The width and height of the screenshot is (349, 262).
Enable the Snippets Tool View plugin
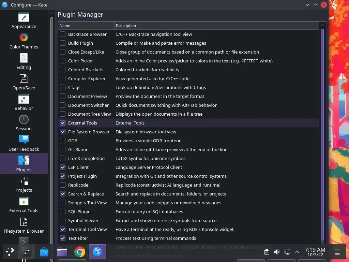63,203
